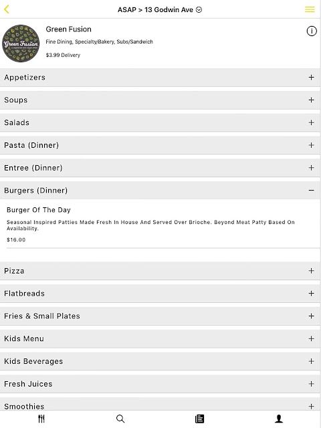Tap the yellow back arrow
Screen dimensions: 321x428
click(x=7, y=9)
